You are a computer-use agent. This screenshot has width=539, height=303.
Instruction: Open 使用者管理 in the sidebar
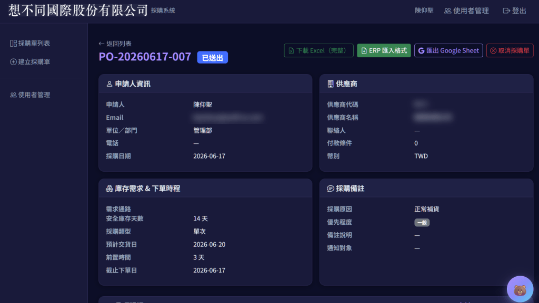point(30,95)
